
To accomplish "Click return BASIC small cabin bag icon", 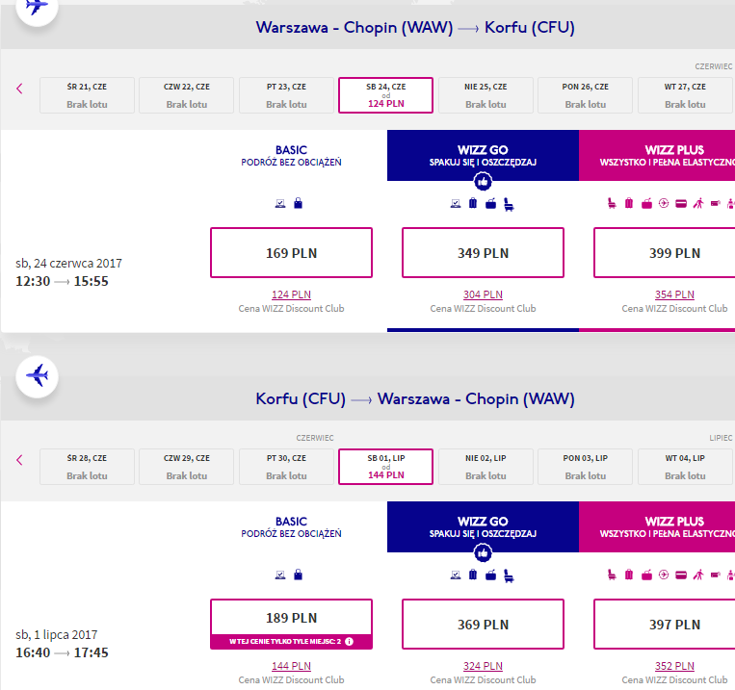I will (x=298, y=575).
